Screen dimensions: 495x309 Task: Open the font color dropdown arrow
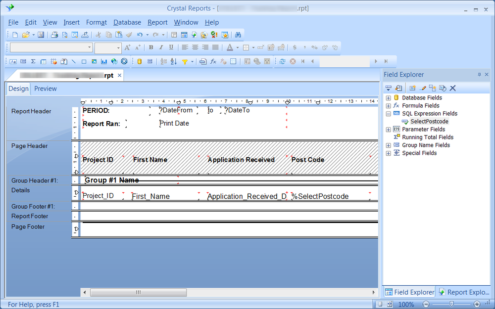pyautogui.click(x=238, y=47)
